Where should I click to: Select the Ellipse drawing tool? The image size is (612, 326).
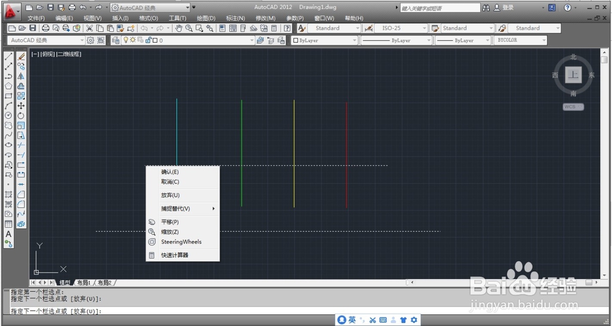pos(9,145)
